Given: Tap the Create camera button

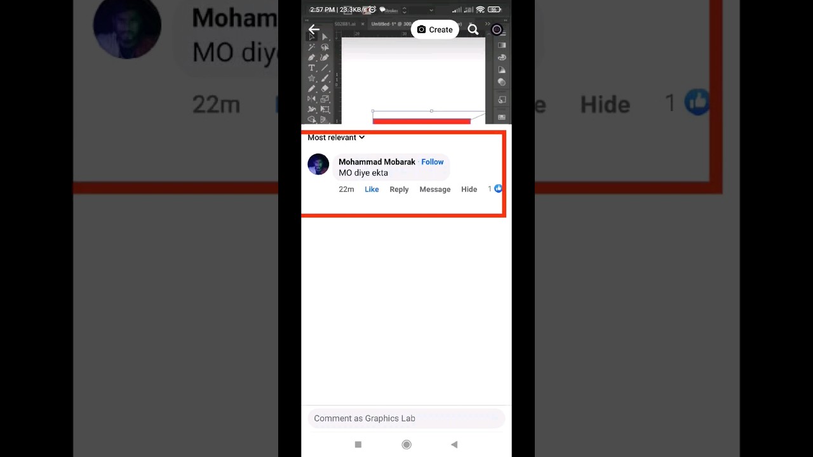Looking at the screenshot, I should (435, 29).
